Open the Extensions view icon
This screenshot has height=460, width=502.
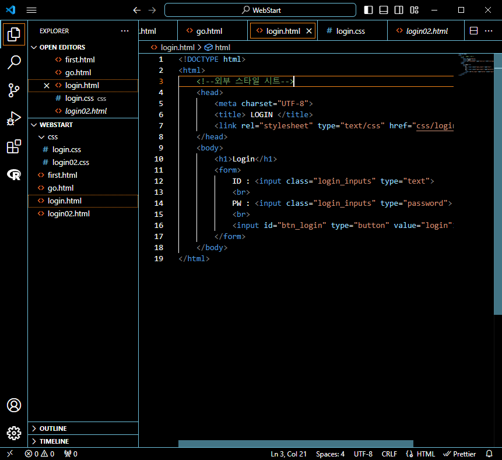tap(14, 146)
